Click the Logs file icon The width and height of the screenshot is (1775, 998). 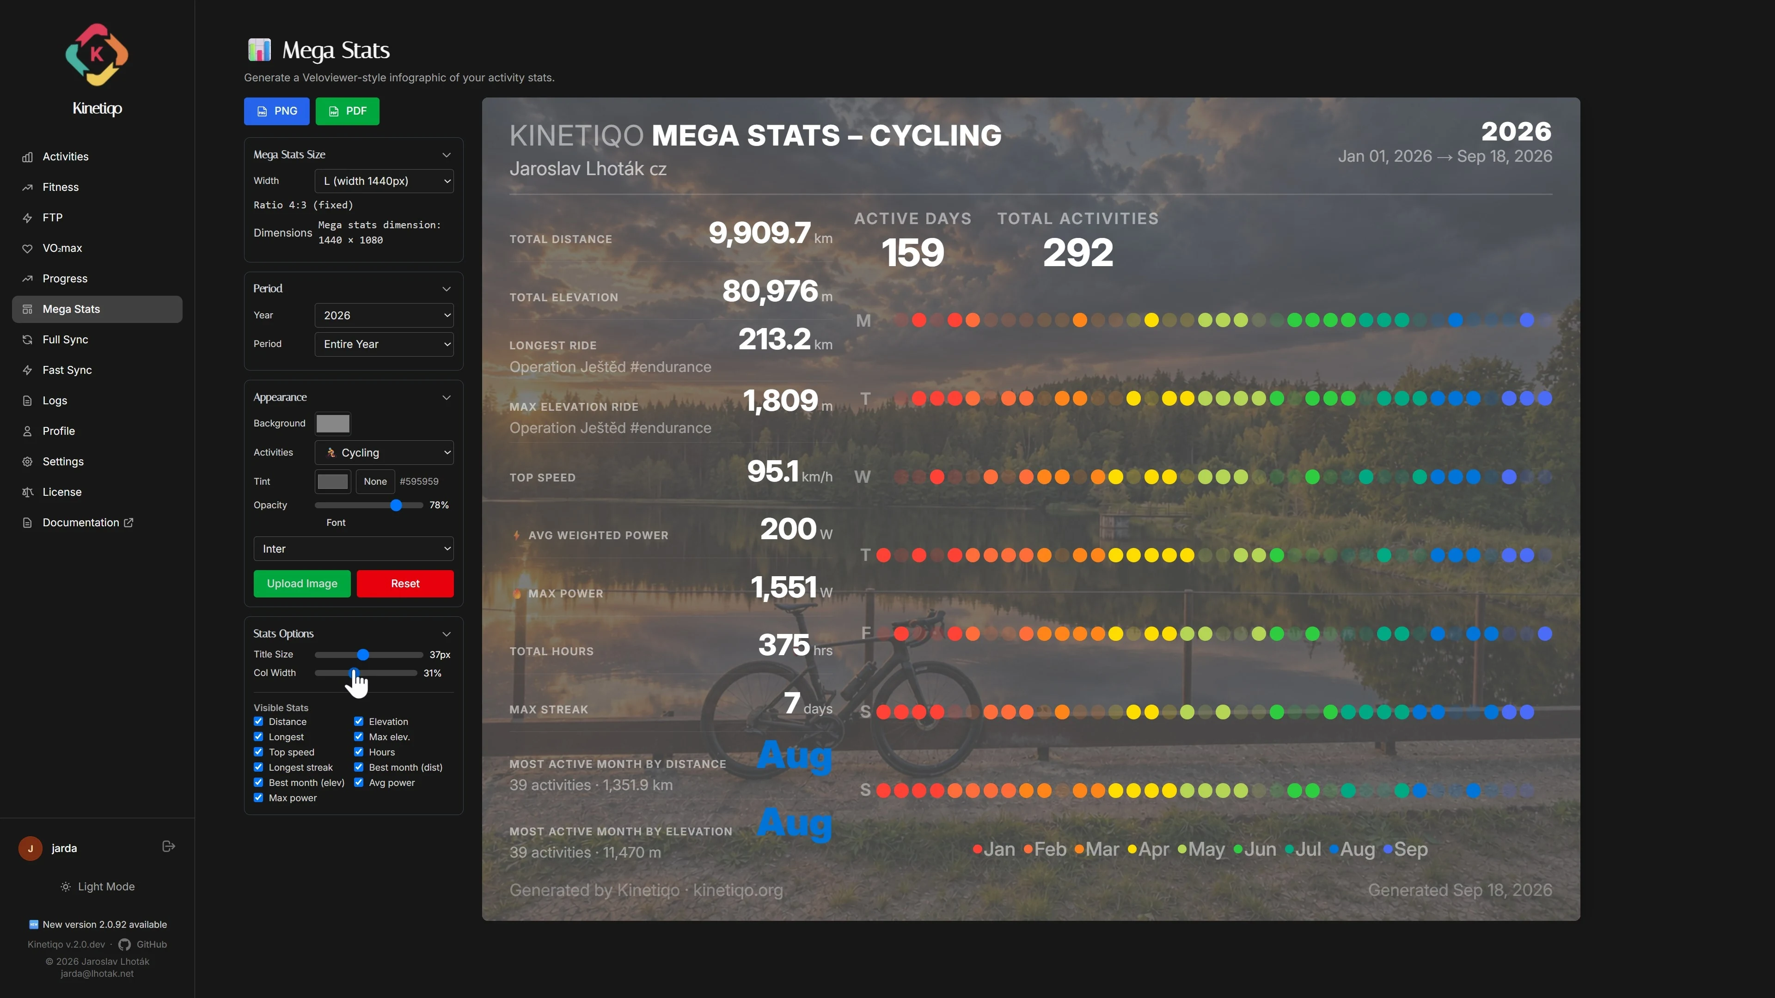(28, 401)
